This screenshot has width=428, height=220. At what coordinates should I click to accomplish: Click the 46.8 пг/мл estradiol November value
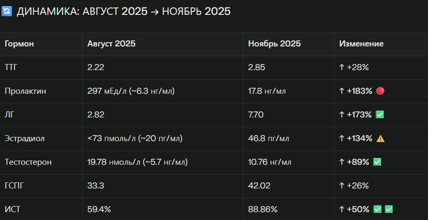point(268,138)
